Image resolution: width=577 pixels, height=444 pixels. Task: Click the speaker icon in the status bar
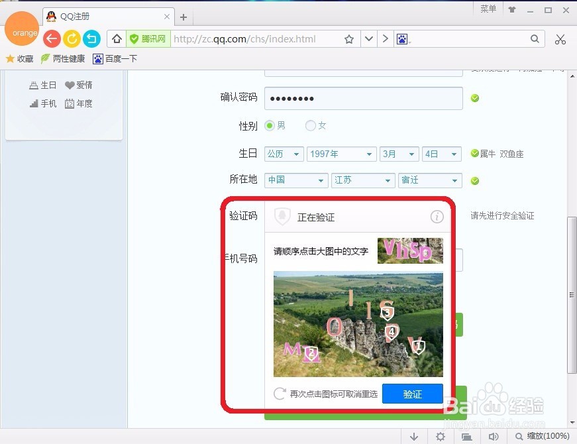click(493, 436)
